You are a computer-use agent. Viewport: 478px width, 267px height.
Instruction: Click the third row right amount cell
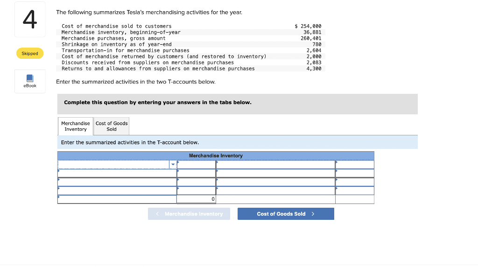355,182
